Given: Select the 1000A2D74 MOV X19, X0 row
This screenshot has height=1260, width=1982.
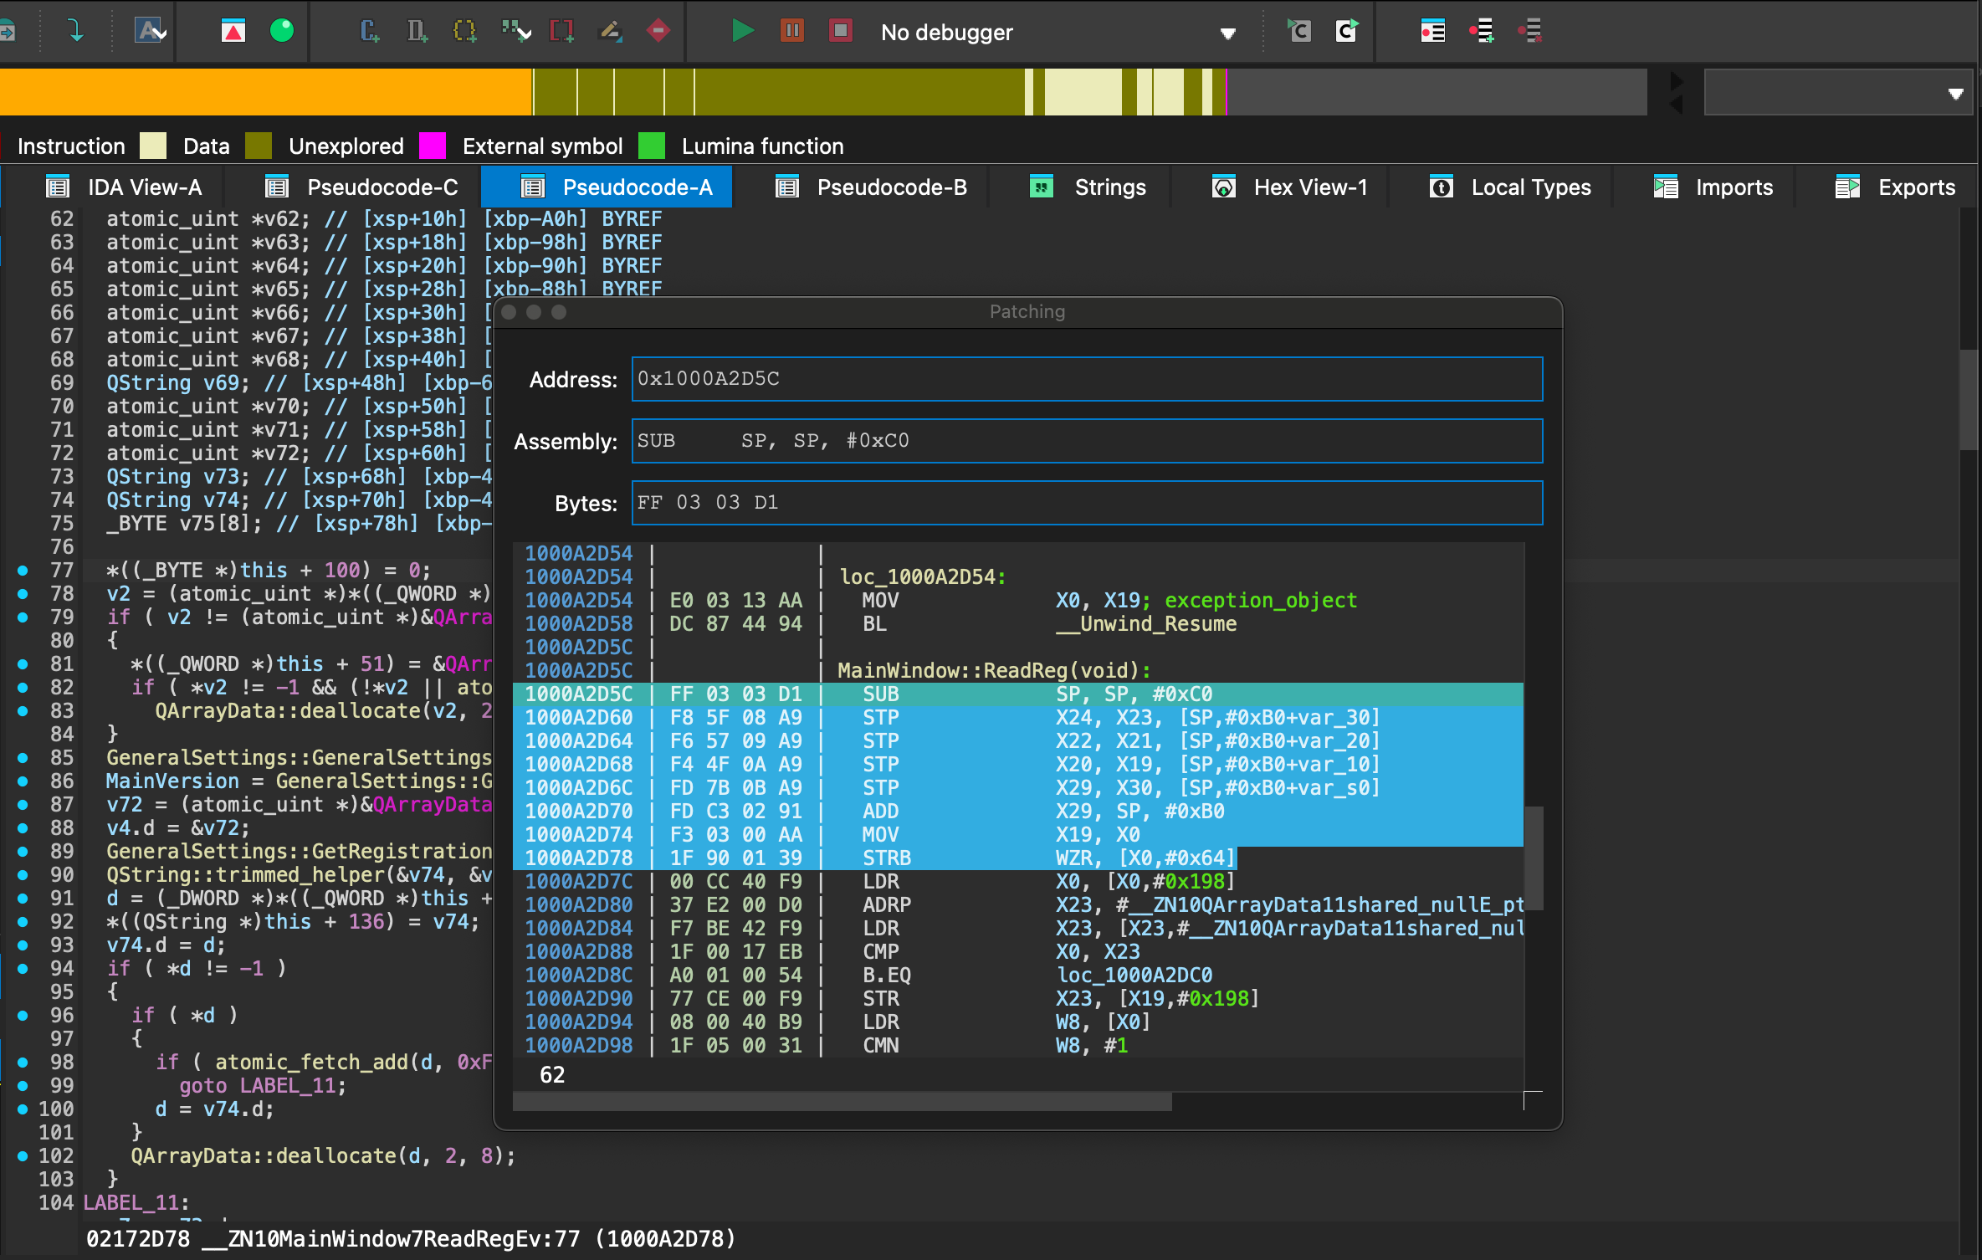Looking at the screenshot, I should (1017, 835).
